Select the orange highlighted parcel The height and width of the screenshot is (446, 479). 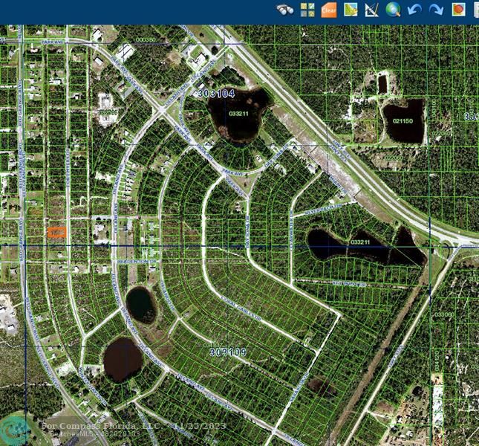[x=56, y=232]
